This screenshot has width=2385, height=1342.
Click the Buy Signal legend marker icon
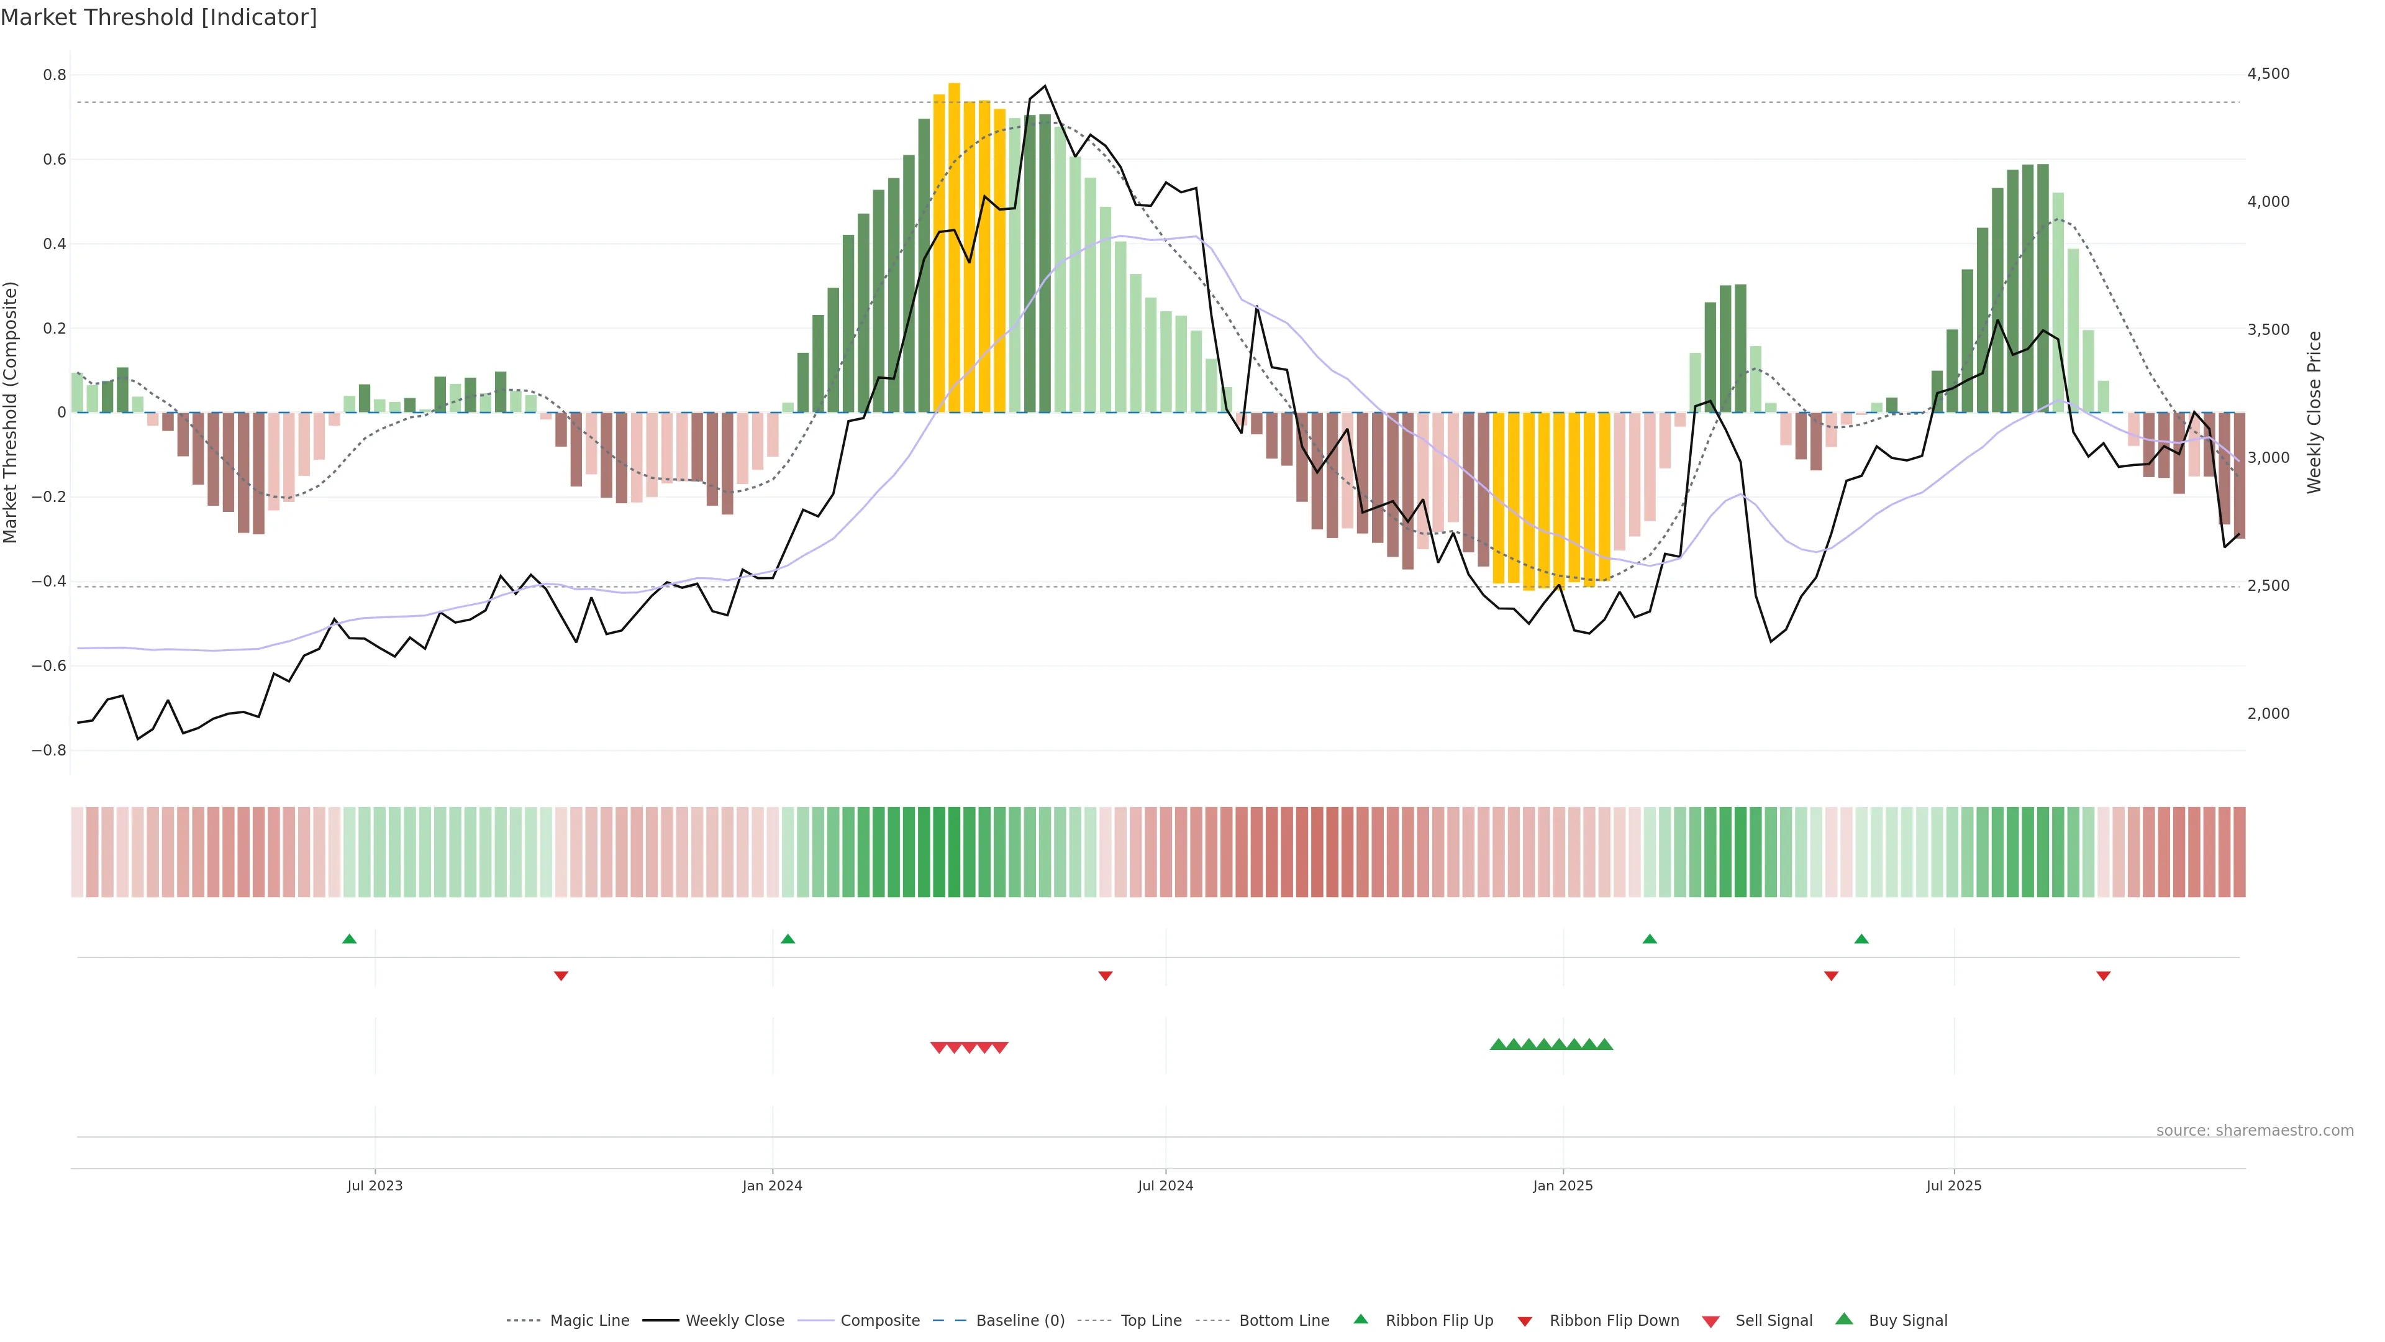pos(1844,1319)
